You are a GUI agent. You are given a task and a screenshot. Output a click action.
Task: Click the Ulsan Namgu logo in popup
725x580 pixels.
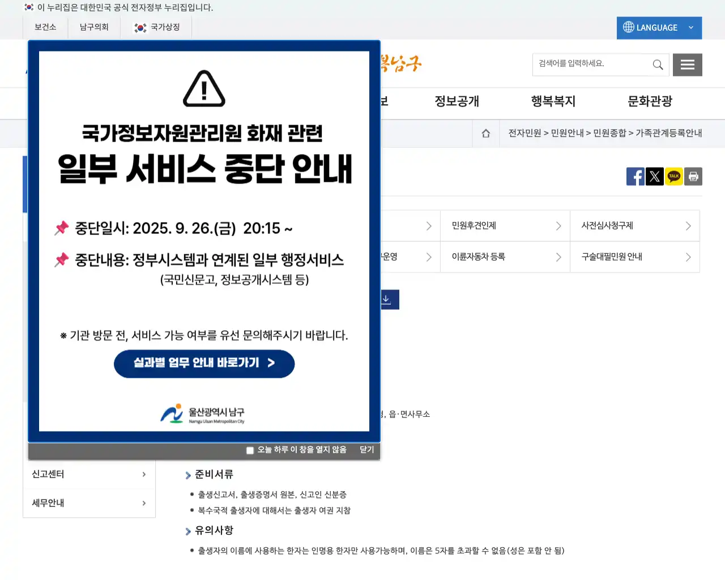pos(202,414)
